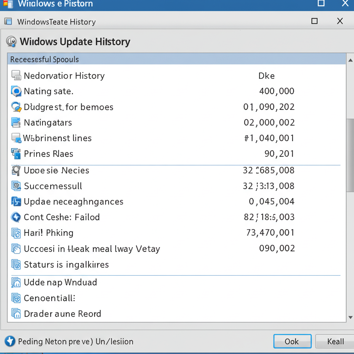Viewport: 354px width, 354px height.
Task: Click the Succemessull row icon
Action: pos(16,186)
